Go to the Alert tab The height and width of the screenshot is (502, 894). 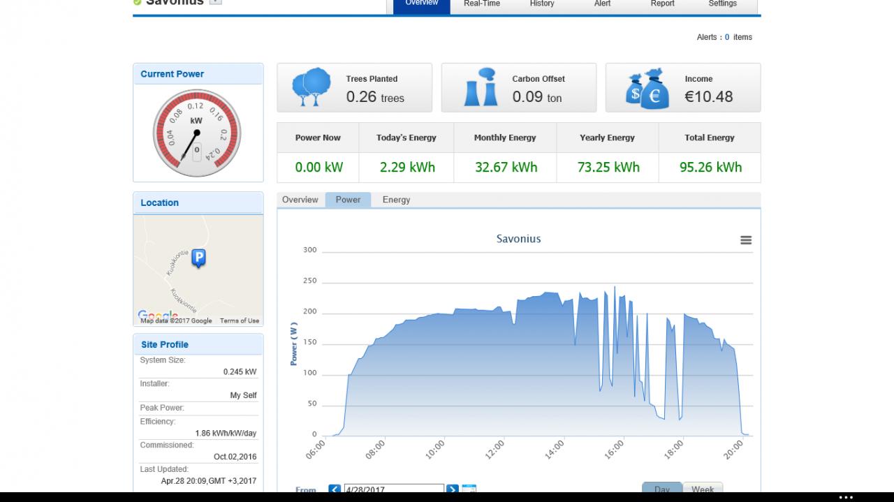tap(602, 4)
